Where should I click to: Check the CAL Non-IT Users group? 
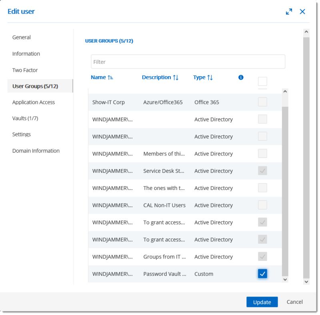263,205
